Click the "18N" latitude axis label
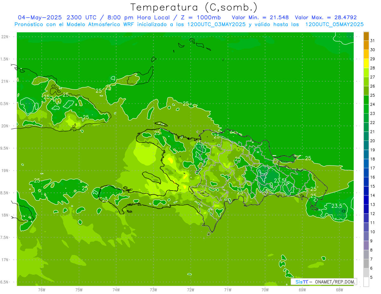Screen dimensions: 381x294 (x=5, y=215)
